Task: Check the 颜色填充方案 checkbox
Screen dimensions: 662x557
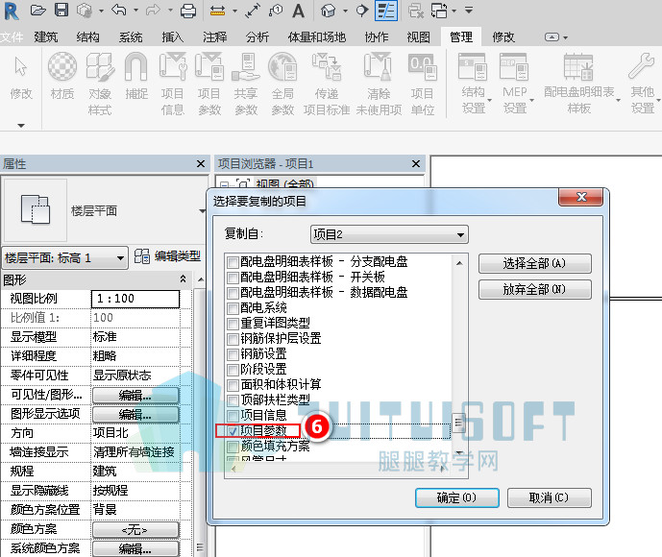Action: [233, 446]
